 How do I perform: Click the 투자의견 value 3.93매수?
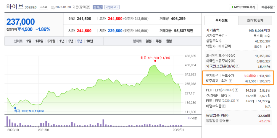[250, 76]
